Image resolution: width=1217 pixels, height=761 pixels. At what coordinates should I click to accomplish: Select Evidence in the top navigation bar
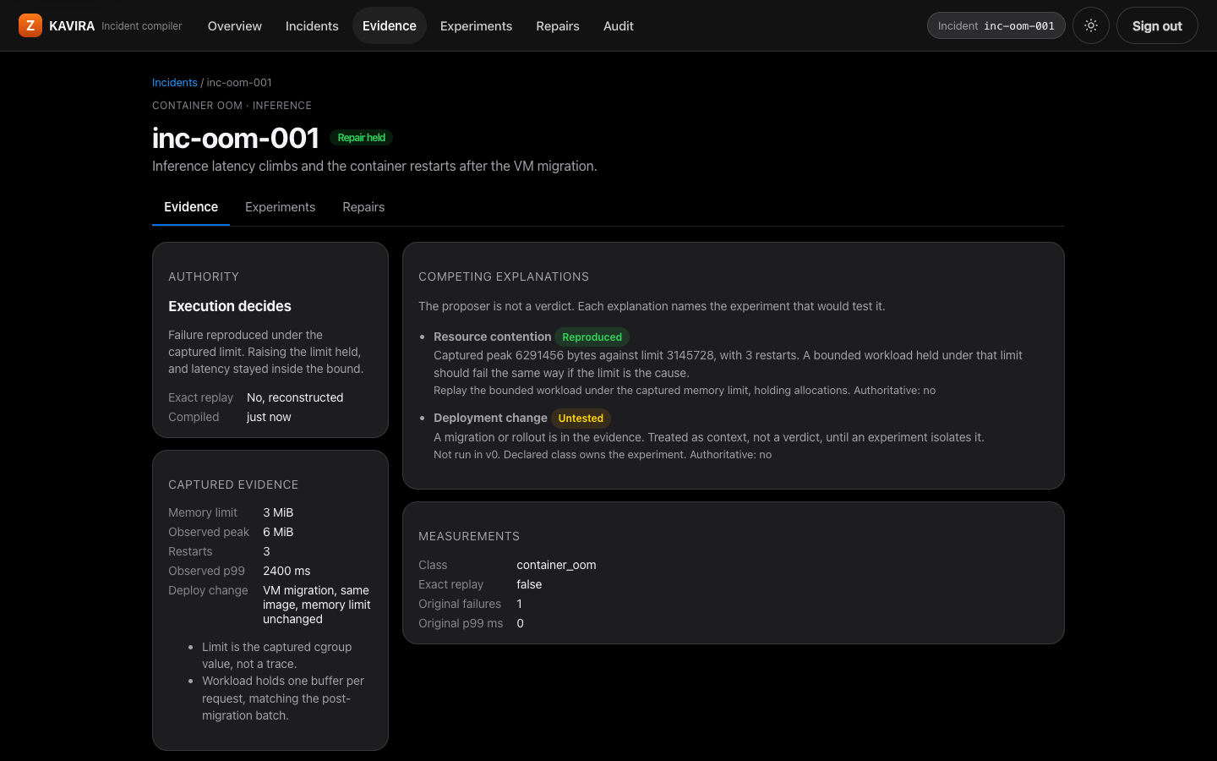click(x=390, y=25)
